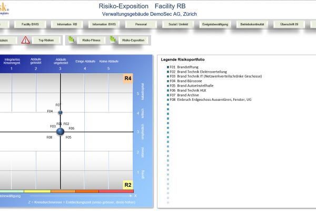Open the Betriebskontinuität tab
Viewport: 316px width, 211px height.
click(252, 24)
